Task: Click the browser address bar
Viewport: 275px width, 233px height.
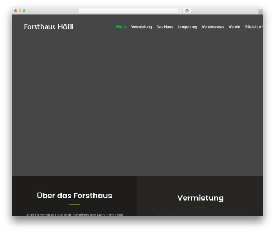Action: pyautogui.click(x=130, y=10)
